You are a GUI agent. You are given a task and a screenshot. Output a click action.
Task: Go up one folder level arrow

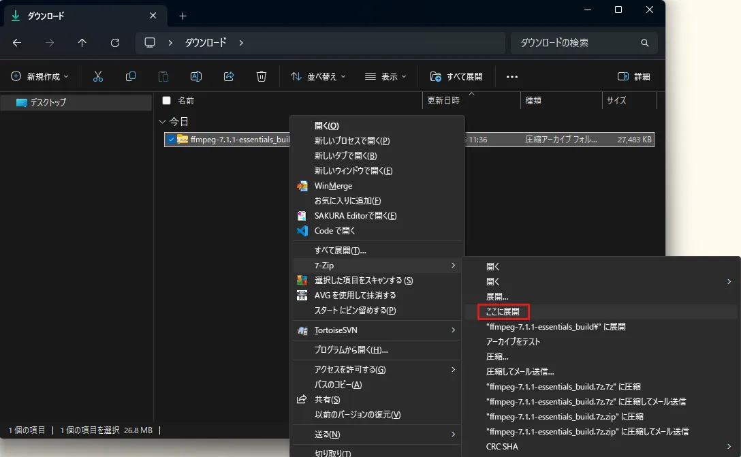82,43
